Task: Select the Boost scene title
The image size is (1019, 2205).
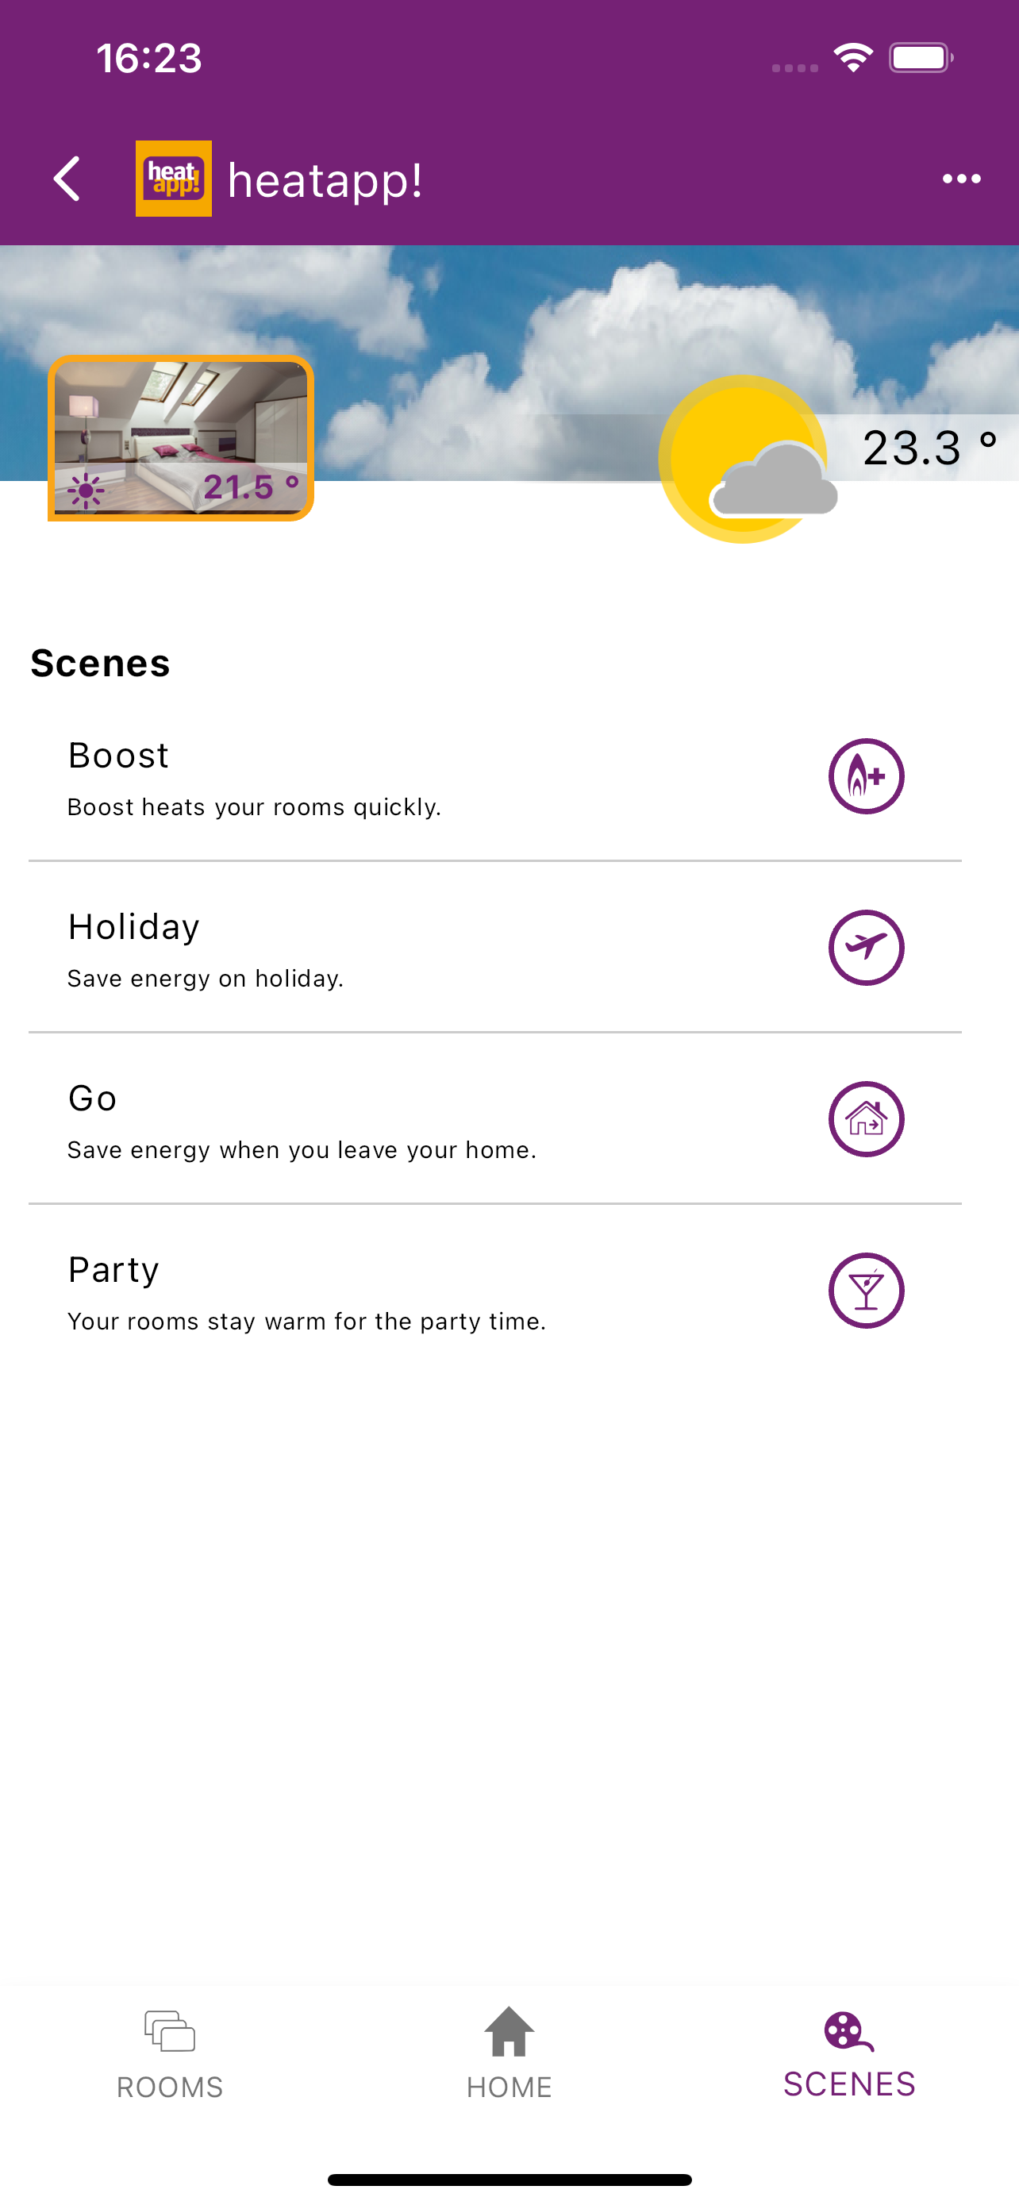Action: pos(118,755)
